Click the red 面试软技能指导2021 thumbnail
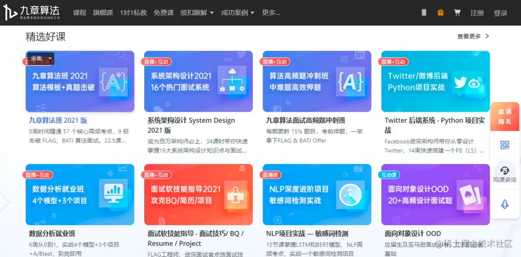 [198, 194]
